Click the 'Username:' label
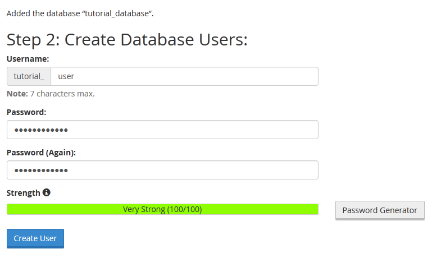The image size is (432, 258). (28, 59)
